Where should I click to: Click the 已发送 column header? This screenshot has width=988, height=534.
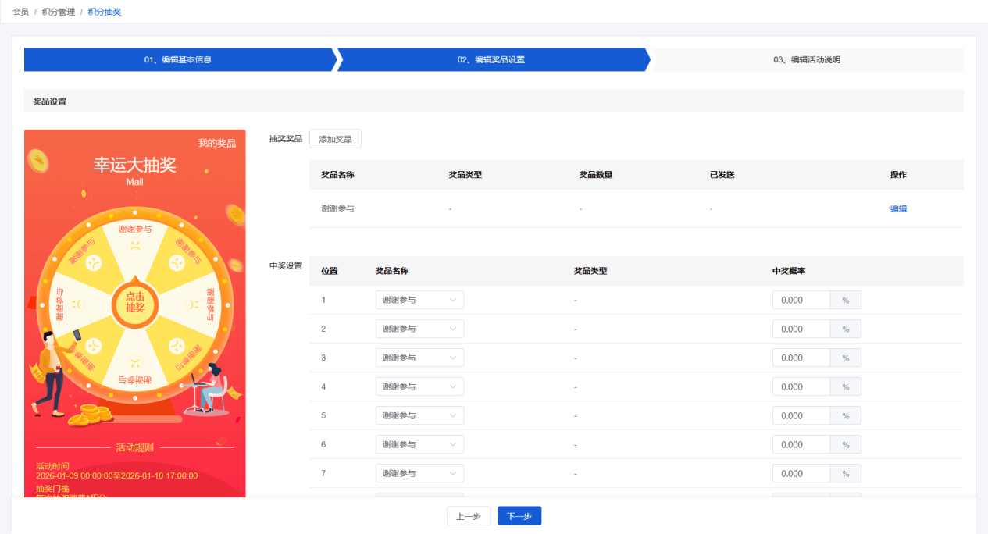coord(722,175)
